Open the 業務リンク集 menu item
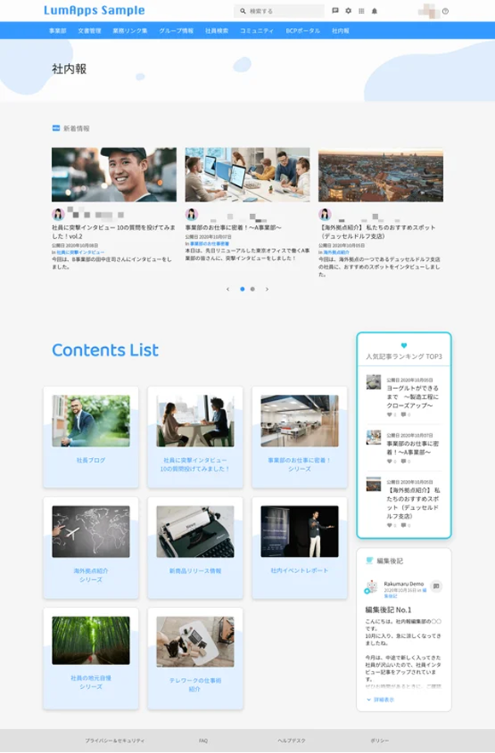 (130, 31)
